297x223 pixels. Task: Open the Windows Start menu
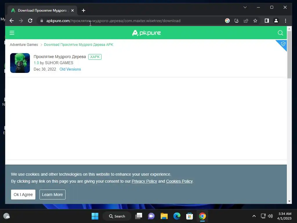pyautogui.click(x=95, y=216)
